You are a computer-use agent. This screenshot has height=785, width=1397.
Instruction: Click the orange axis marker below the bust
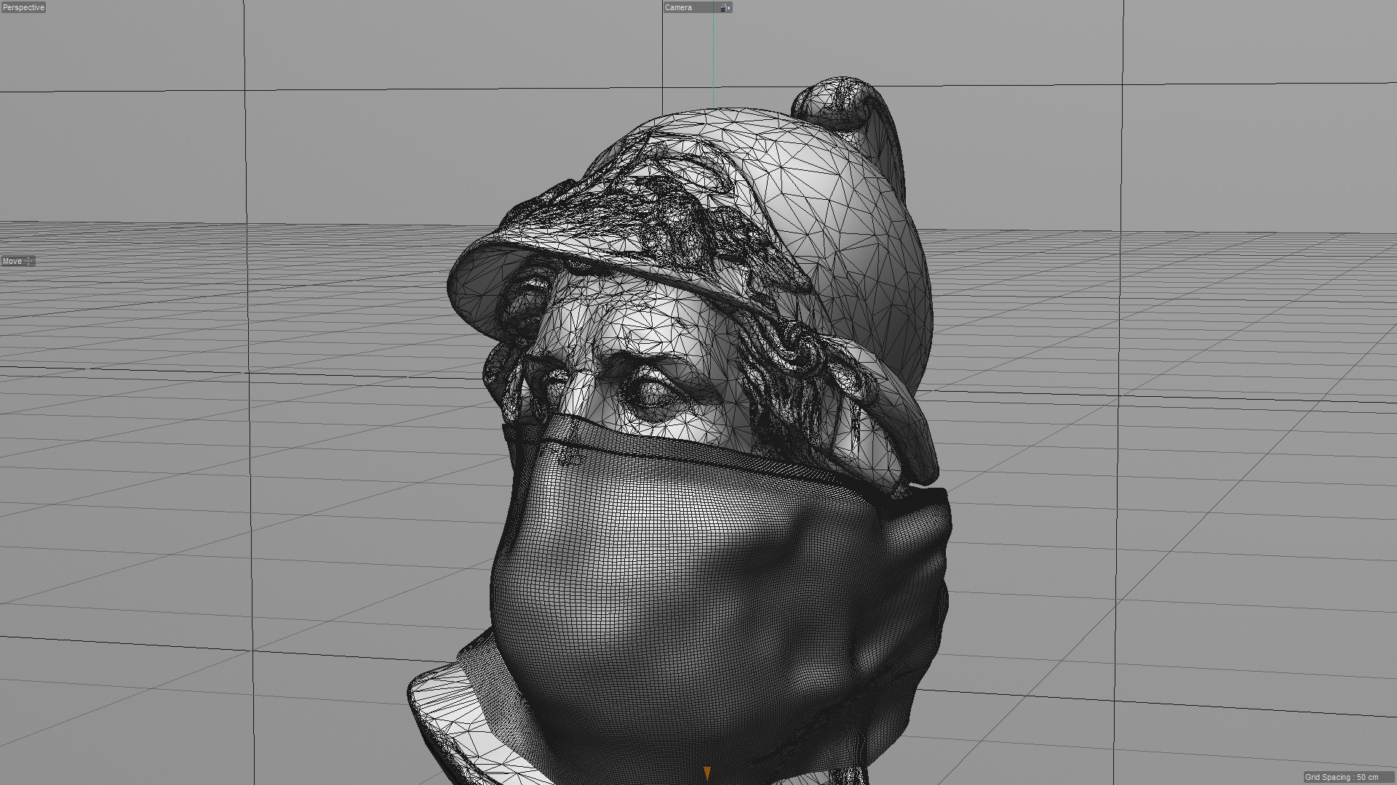[x=706, y=773]
